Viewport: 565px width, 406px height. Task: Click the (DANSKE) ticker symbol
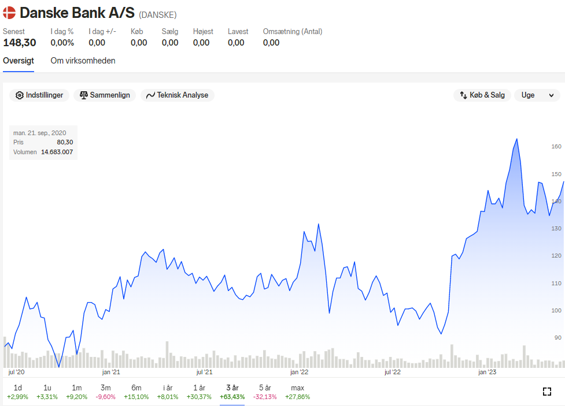point(158,15)
